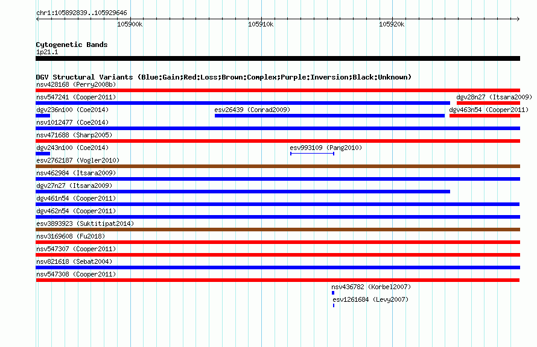Click the red bar under nsv3169608
The height and width of the screenshot is (347, 537).
pos(278,242)
